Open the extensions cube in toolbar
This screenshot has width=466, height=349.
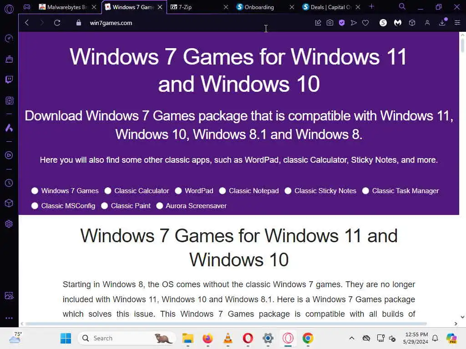click(412, 23)
